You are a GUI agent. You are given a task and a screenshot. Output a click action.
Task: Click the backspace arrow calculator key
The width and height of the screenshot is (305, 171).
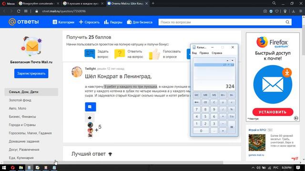pyautogui.click(x=196, y=102)
